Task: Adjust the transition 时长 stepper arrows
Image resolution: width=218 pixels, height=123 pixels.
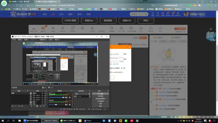Action: click(90, 96)
